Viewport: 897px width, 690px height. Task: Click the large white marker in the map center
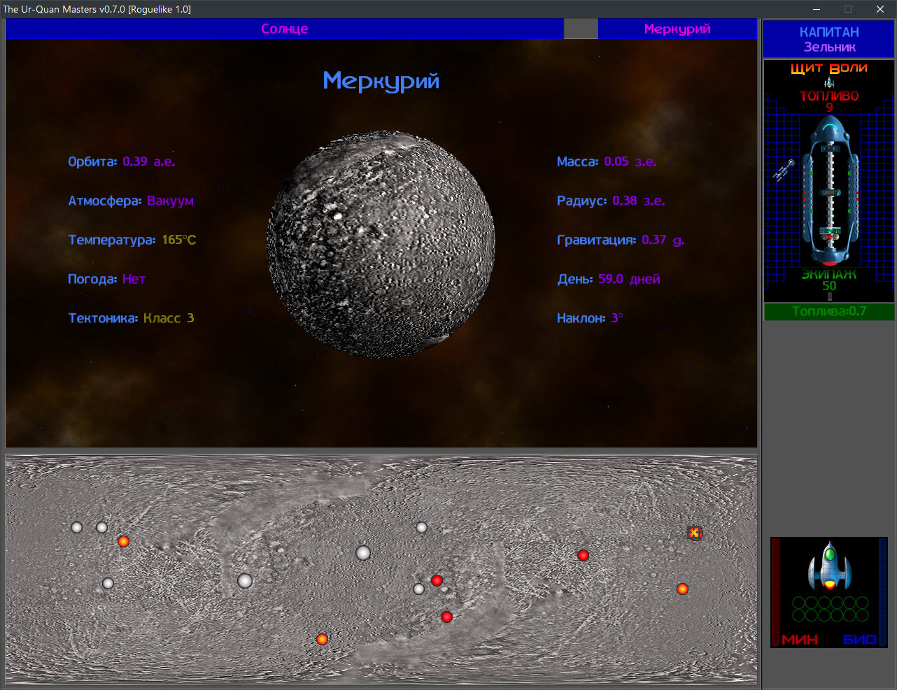pyautogui.click(x=363, y=553)
